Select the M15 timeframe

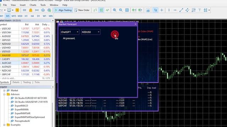(14, 16)
